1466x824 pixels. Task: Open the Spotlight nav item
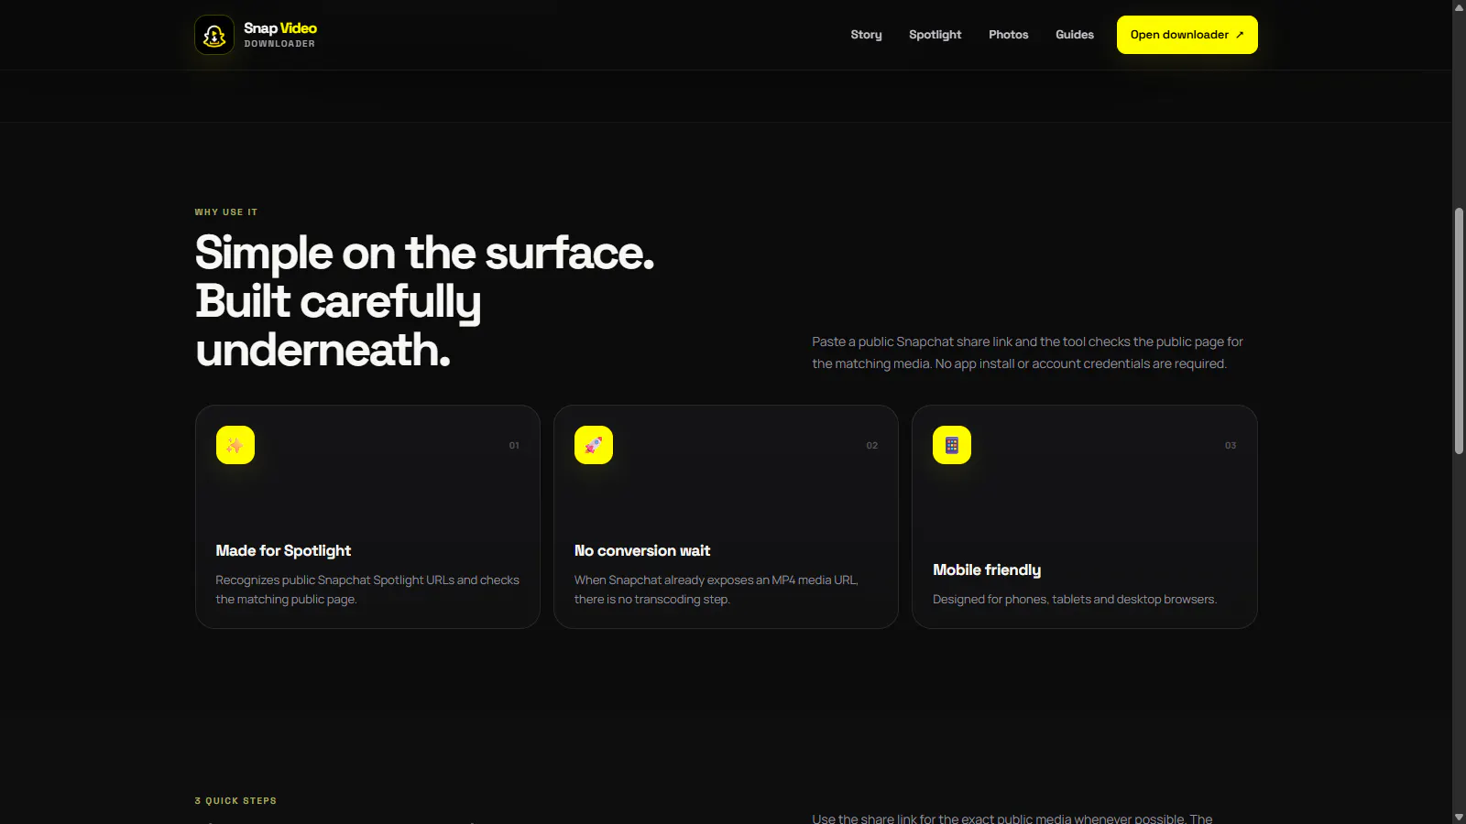tap(935, 35)
